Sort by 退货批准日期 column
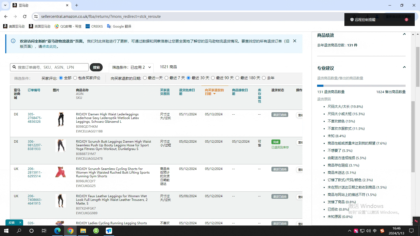The image size is (420, 236). point(187,92)
